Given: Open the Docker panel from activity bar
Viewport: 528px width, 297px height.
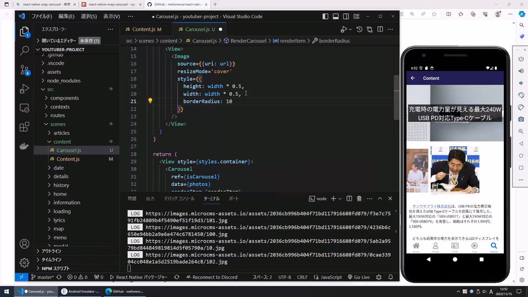Looking at the screenshot, I should 24,146.
